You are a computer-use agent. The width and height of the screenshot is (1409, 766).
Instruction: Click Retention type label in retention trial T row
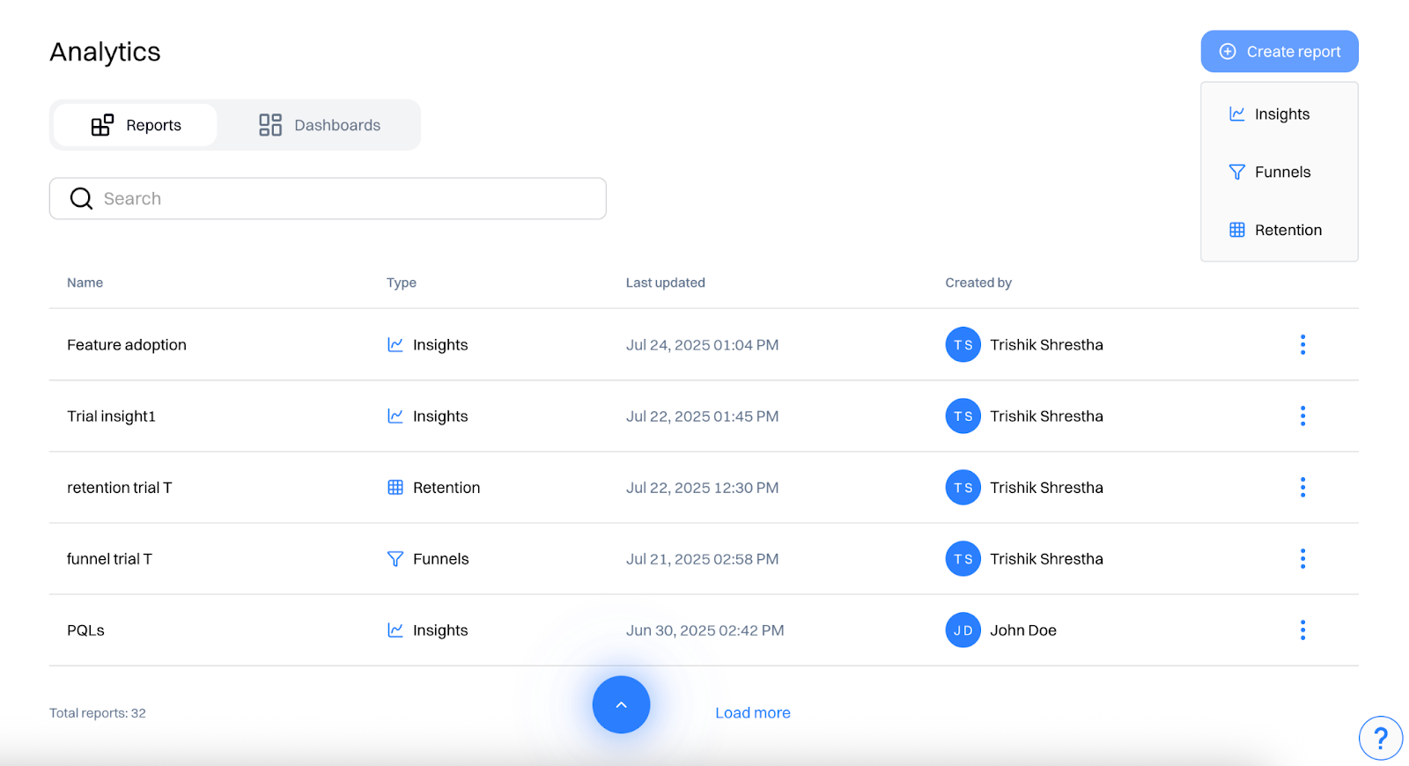point(446,488)
